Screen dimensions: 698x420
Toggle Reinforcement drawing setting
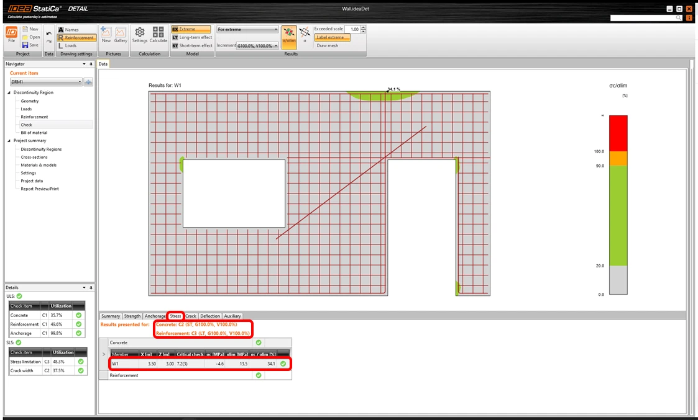pos(76,38)
